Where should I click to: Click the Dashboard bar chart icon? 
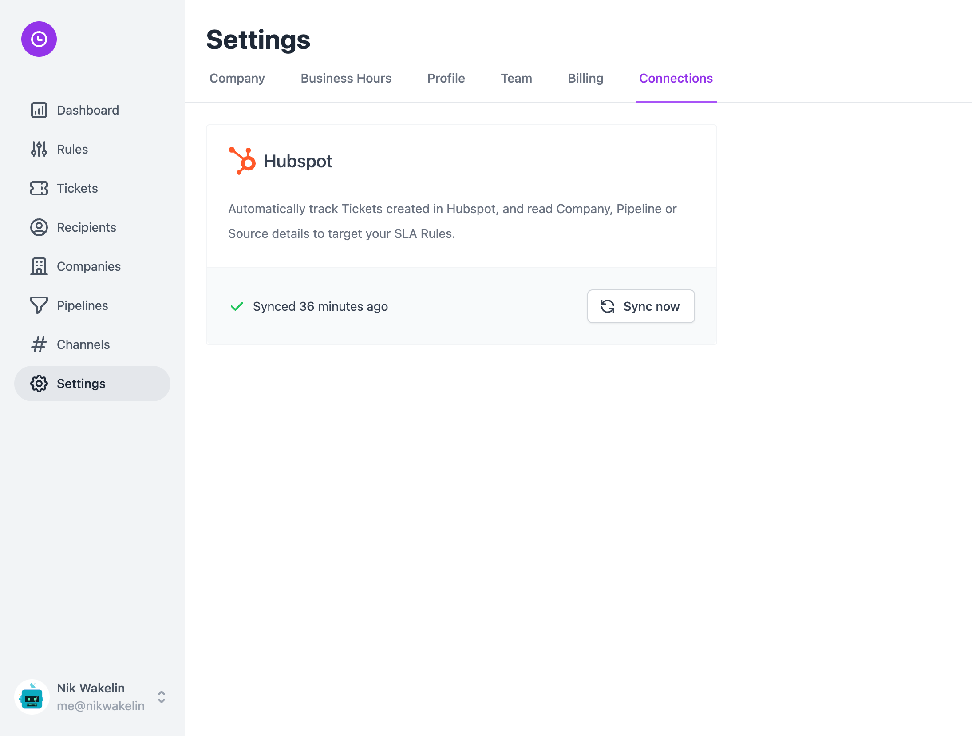tap(39, 110)
